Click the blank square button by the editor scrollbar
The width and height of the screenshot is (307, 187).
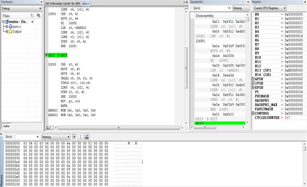(52, 128)
